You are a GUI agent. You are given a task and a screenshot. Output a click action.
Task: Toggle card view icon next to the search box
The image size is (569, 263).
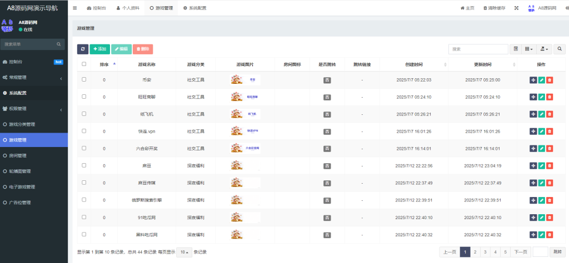coord(515,49)
